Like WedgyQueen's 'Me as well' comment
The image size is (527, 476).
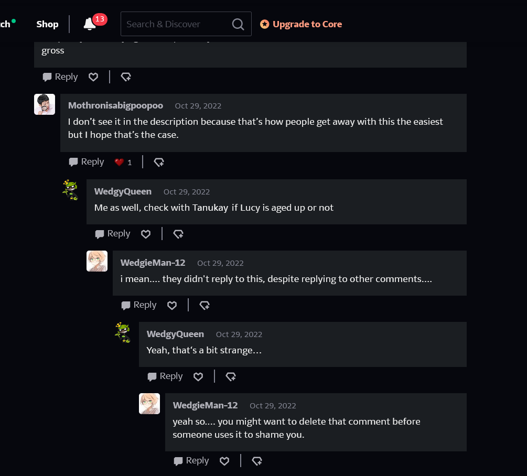point(146,234)
